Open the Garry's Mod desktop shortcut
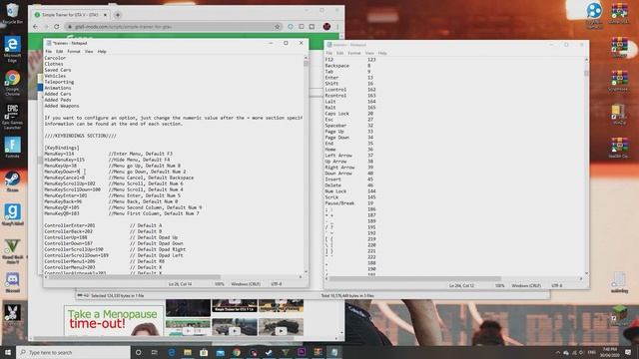The image size is (639, 359). 12,214
